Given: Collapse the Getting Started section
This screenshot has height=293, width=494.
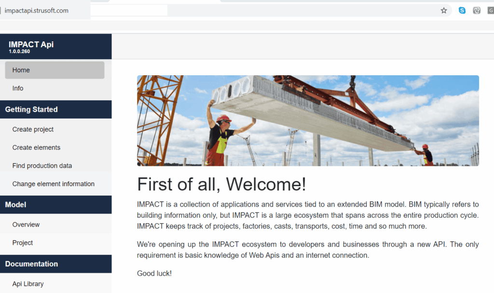Looking at the screenshot, I should (55, 109).
